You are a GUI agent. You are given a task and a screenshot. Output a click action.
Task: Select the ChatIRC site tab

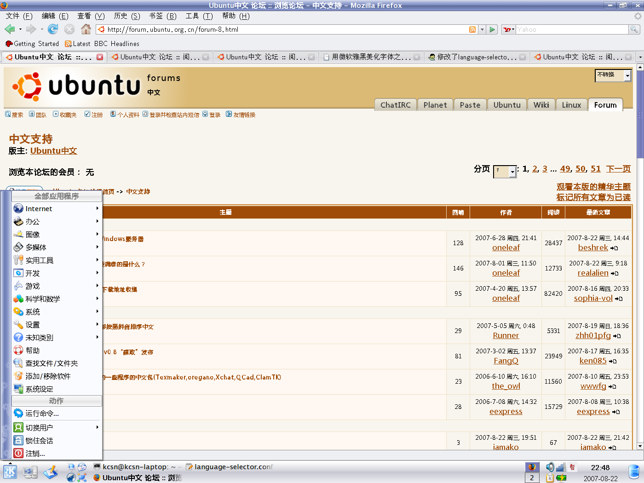(396, 105)
